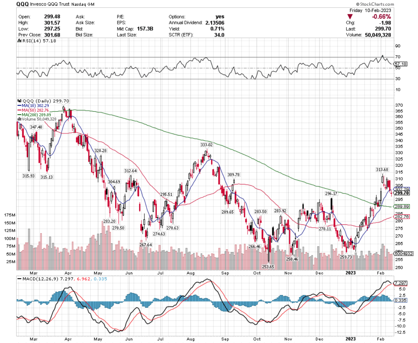Click the 289.65 price label
This screenshot has width=418, height=343.
227,212
